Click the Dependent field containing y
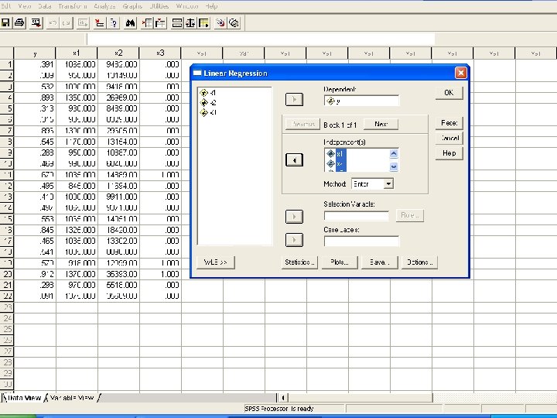 point(361,101)
